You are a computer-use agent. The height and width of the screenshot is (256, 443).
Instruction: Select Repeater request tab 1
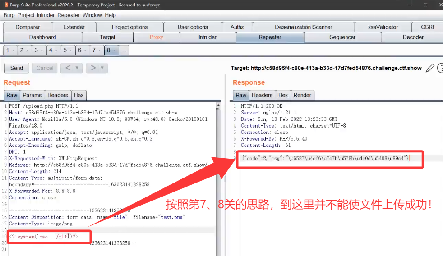click(8, 50)
